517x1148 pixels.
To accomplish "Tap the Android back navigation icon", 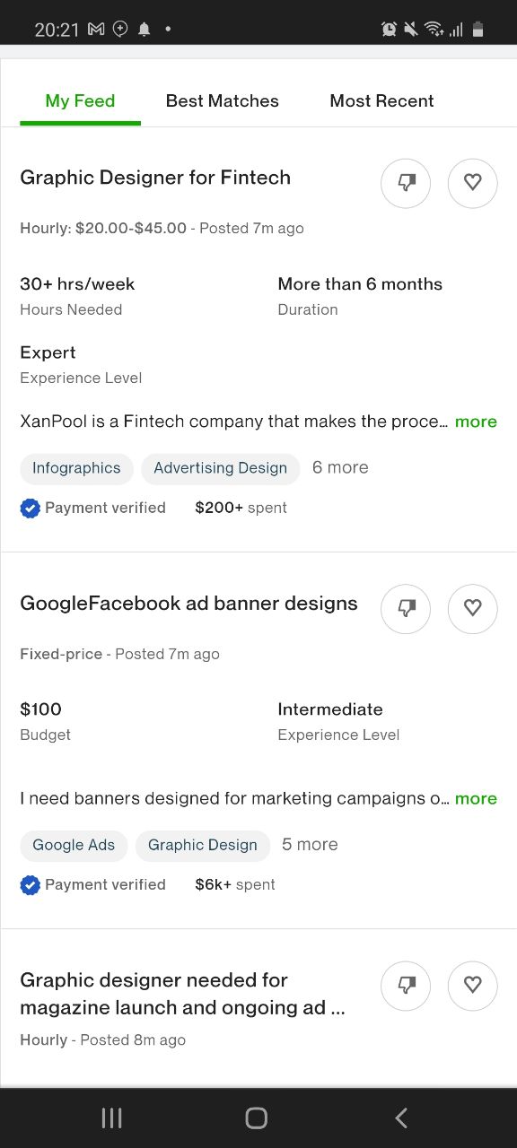I will coord(401,1118).
